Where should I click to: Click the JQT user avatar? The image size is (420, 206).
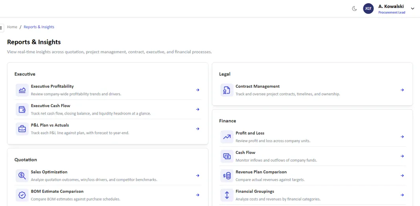click(x=368, y=9)
